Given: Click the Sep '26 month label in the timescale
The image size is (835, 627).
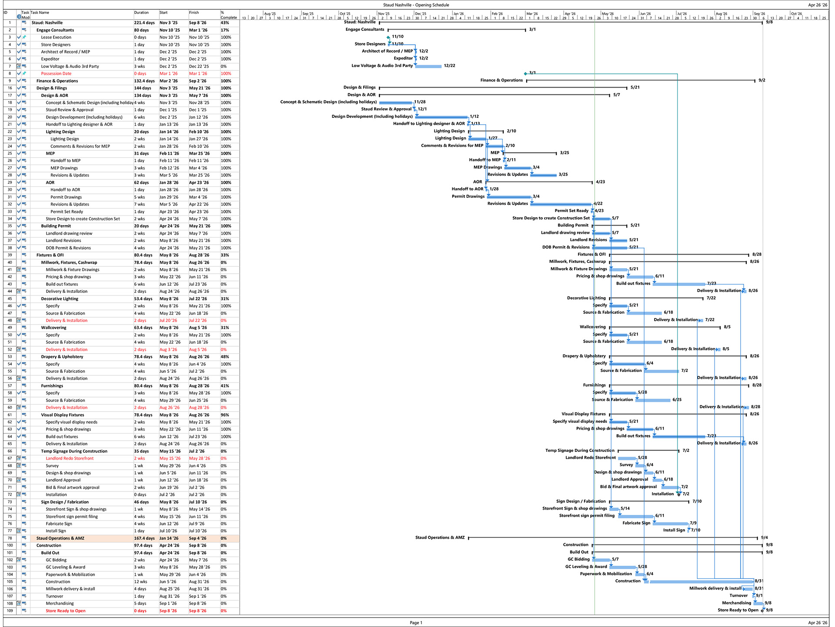Looking at the screenshot, I should (760, 14).
